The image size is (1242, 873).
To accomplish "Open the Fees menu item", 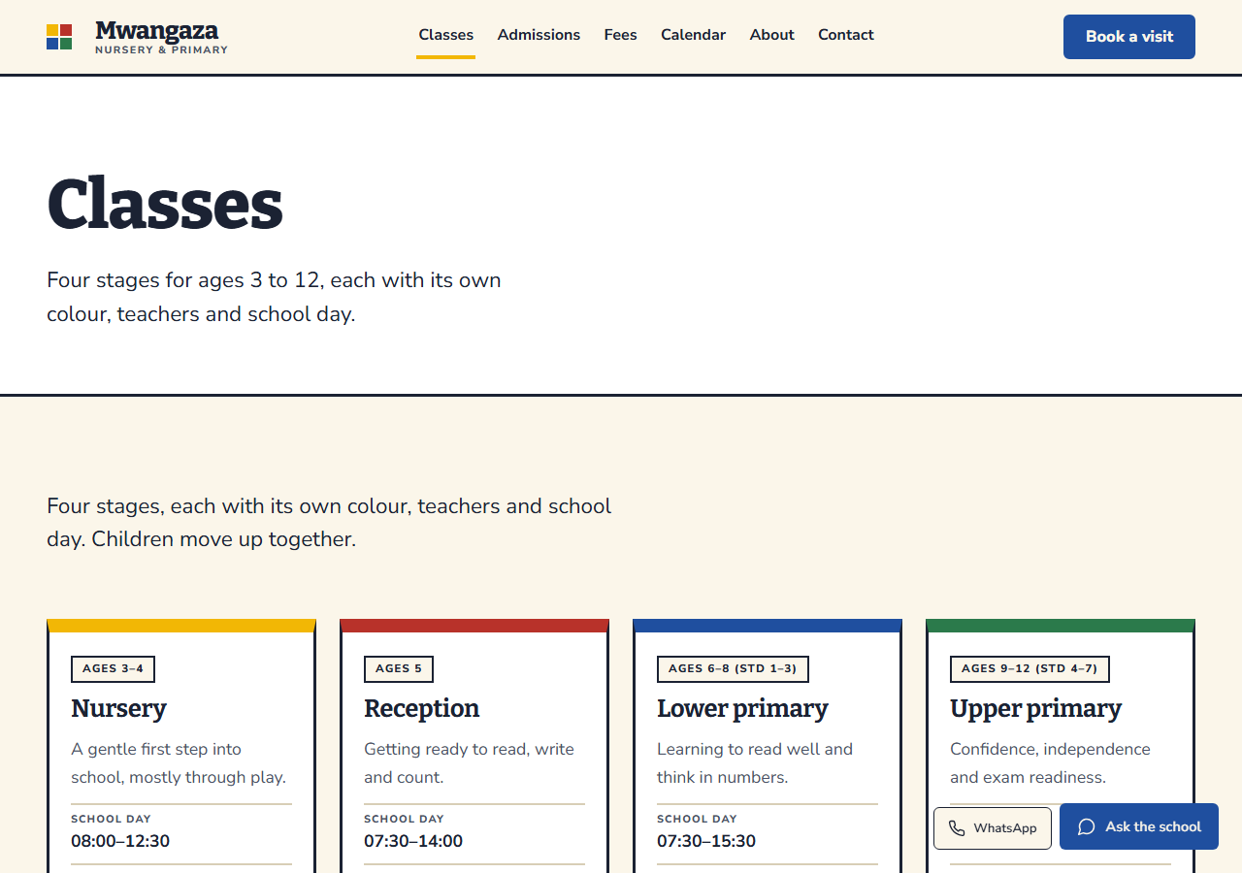I will pos(621,35).
